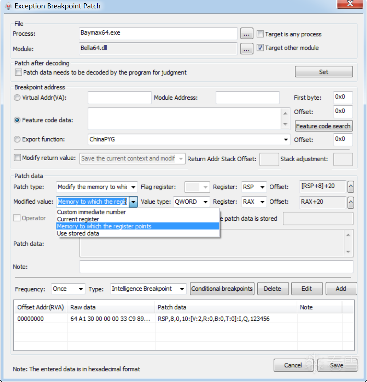This screenshot has height=382, width=367.
Task: Select Feature code data radio option
Action: [17, 120]
